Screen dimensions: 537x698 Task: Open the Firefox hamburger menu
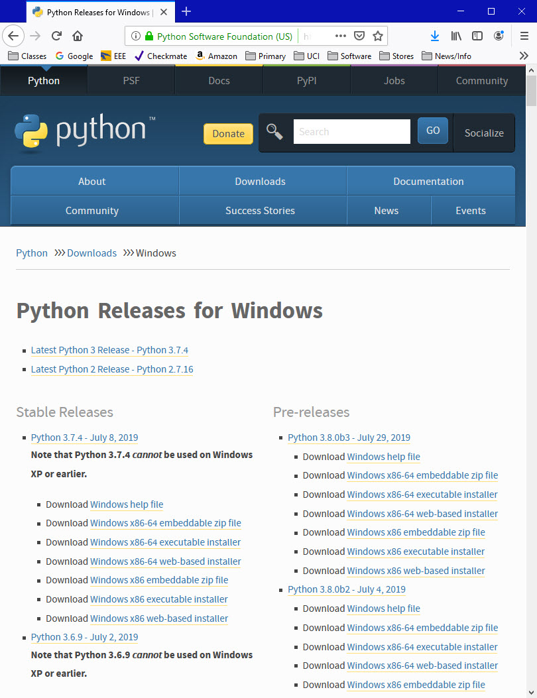(524, 36)
